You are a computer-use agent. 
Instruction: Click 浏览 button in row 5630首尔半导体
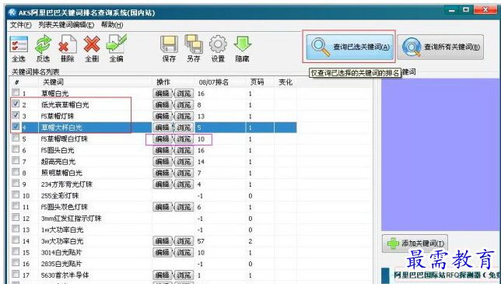184,275
